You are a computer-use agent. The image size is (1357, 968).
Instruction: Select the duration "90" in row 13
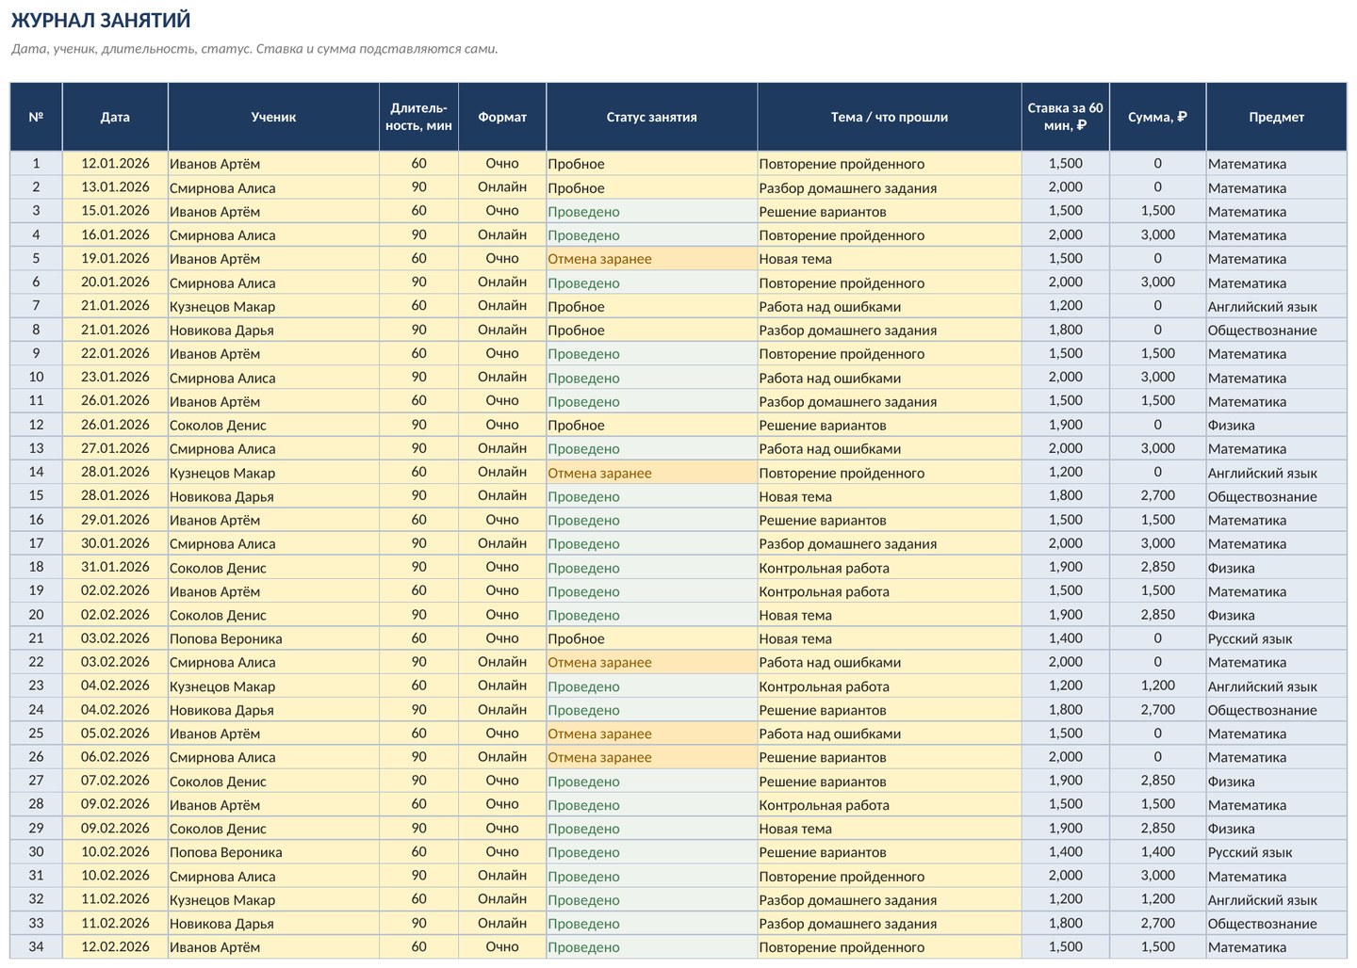[418, 448]
